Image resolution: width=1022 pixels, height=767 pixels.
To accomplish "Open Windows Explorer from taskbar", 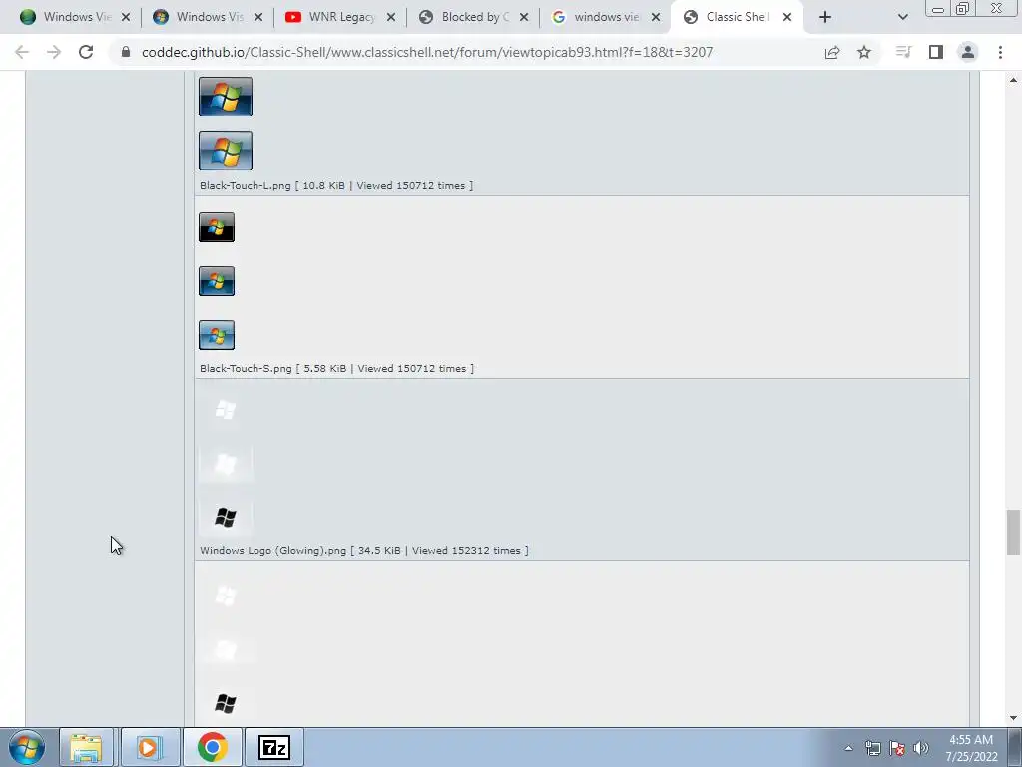I will (87, 747).
